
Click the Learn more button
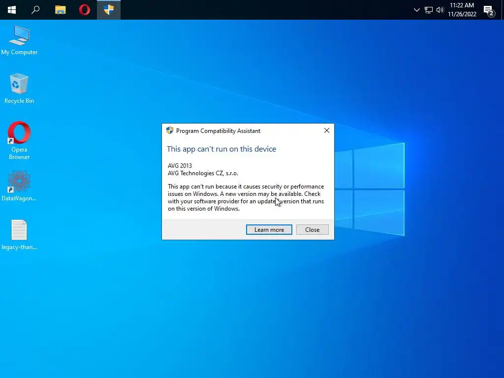(269, 229)
